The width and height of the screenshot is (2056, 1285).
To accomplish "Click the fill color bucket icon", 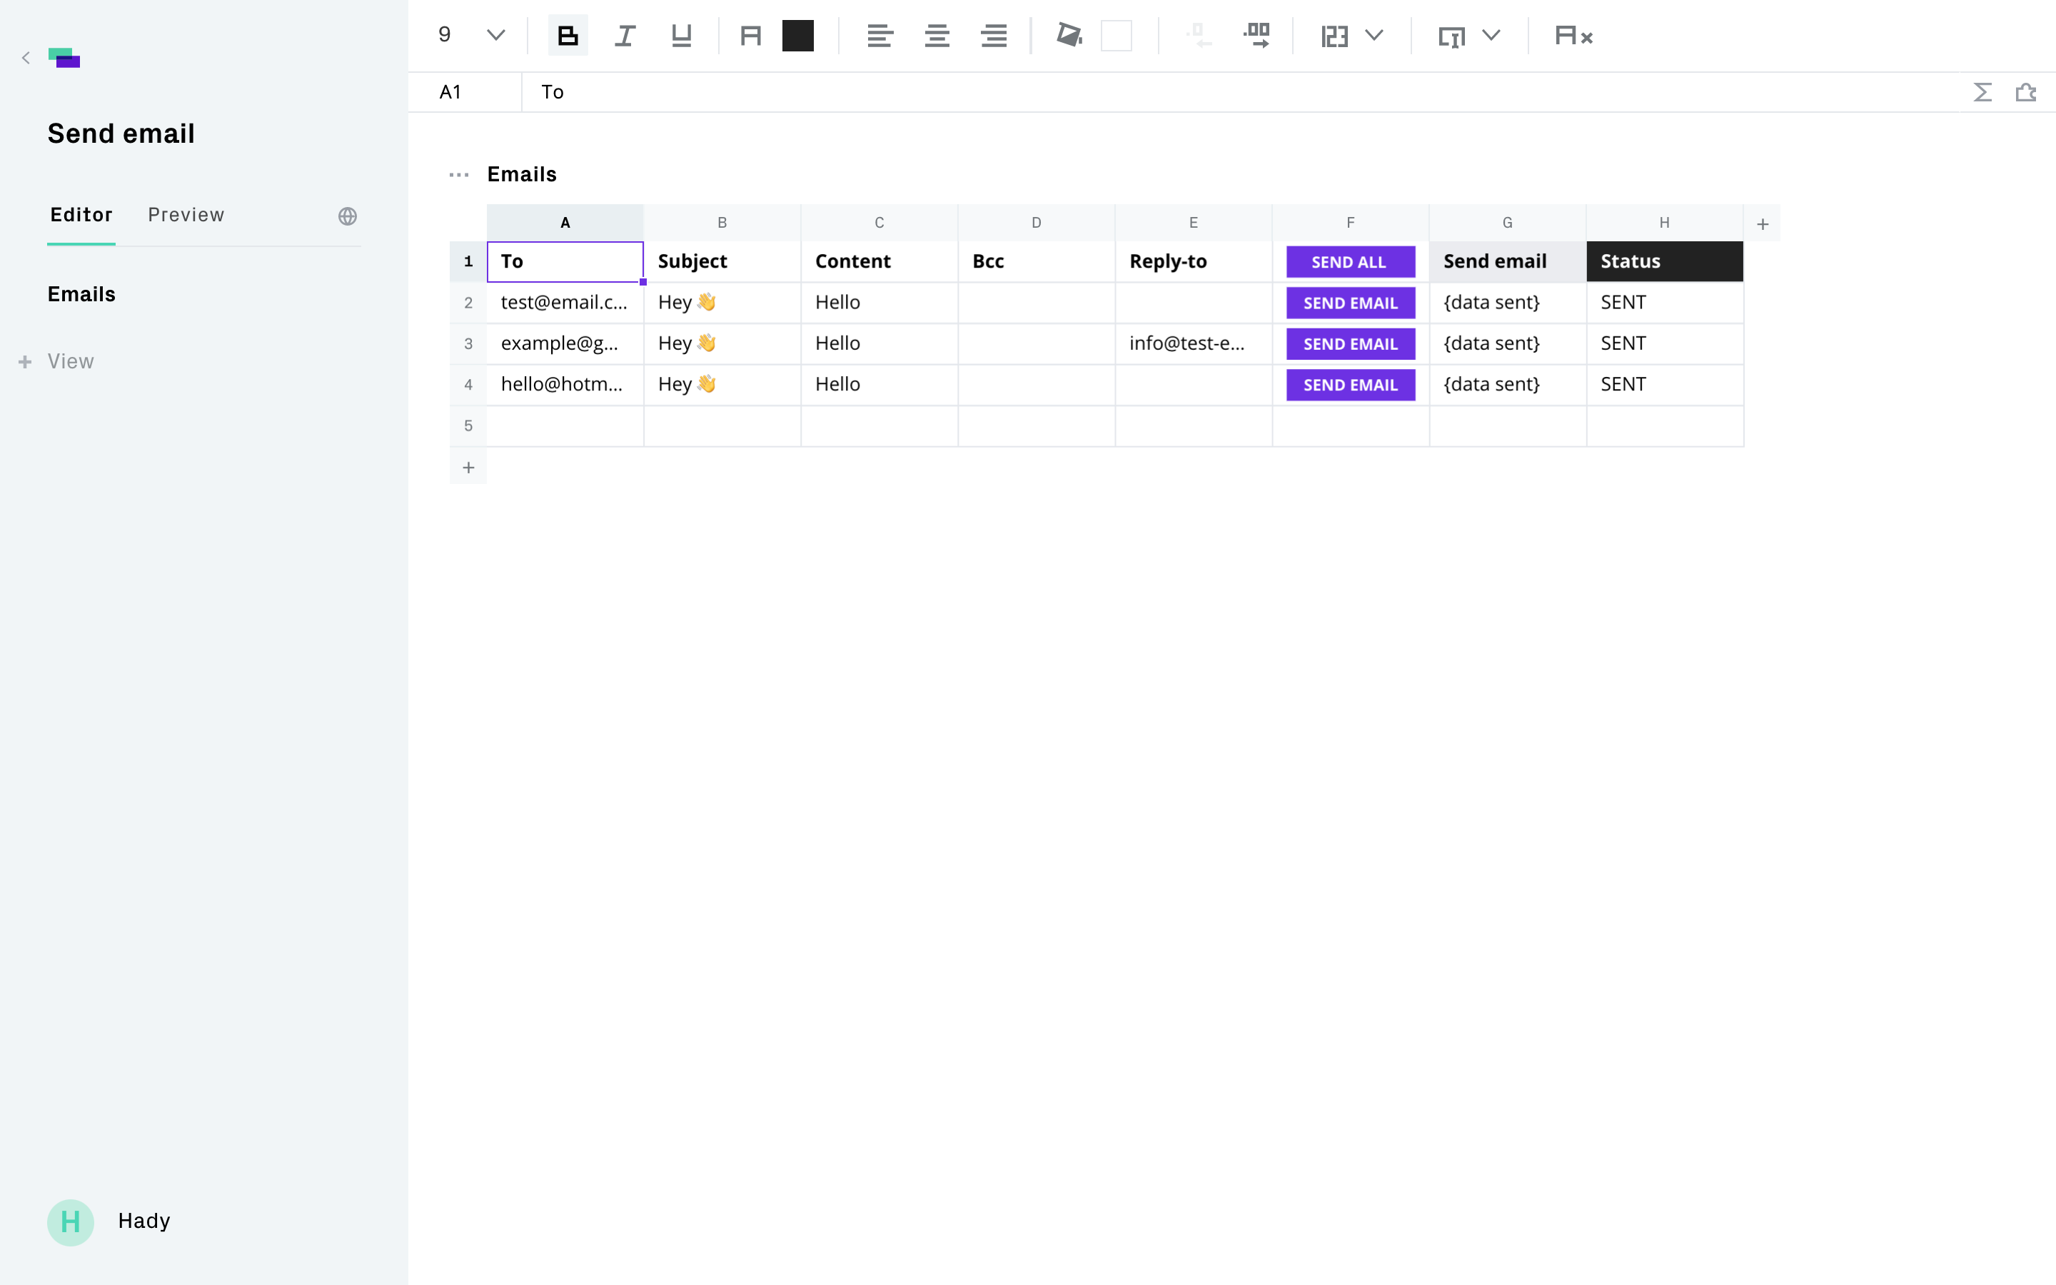I will tap(1069, 36).
